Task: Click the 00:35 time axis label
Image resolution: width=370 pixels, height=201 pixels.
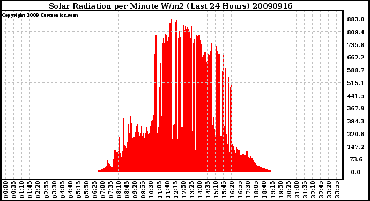Action: pyautogui.click(x=14, y=190)
